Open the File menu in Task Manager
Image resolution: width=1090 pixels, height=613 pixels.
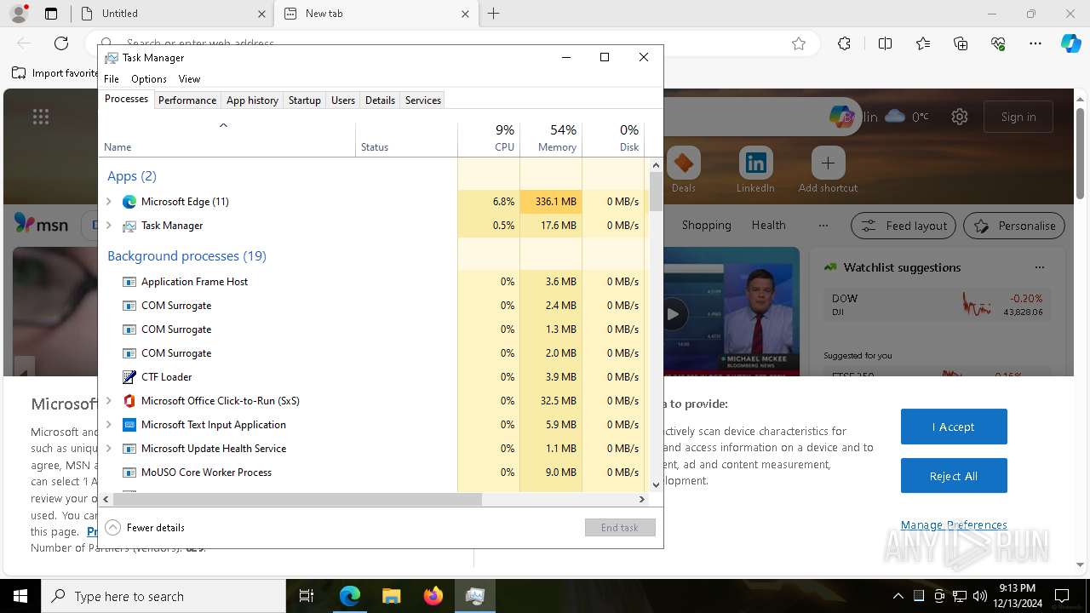click(x=112, y=79)
